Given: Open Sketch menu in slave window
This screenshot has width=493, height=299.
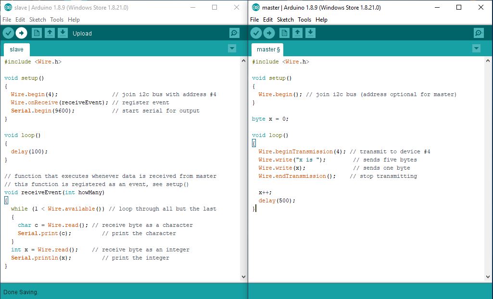Looking at the screenshot, I should point(38,20).
